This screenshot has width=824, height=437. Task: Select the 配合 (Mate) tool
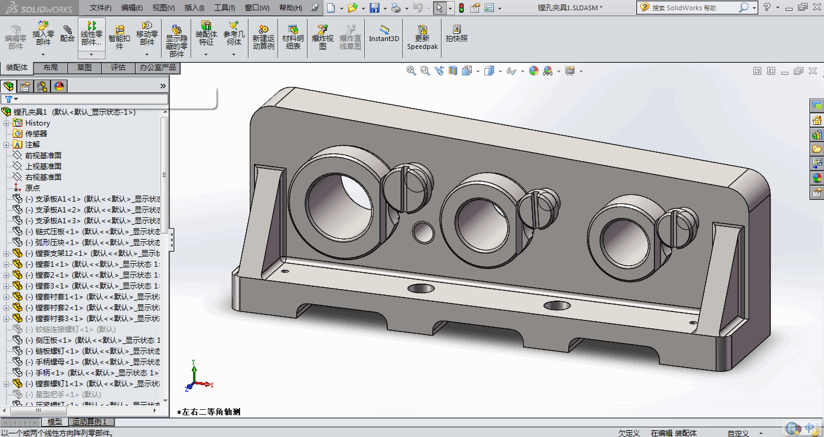68,34
